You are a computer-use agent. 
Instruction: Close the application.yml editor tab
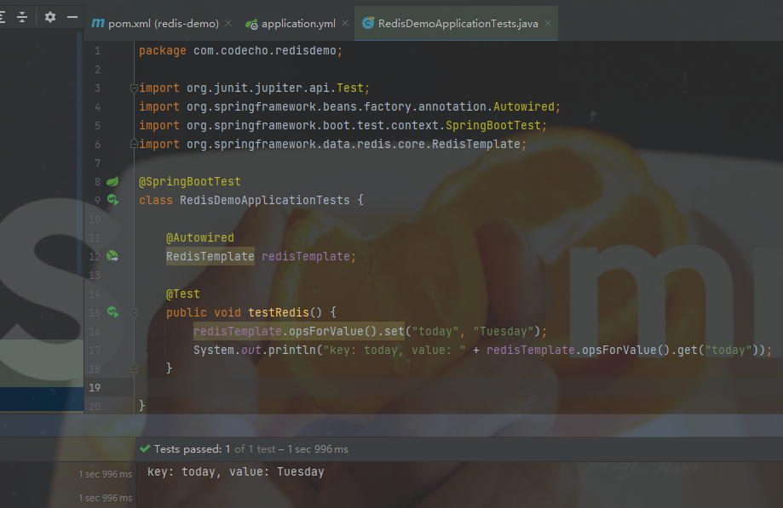click(x=345, y=23)
